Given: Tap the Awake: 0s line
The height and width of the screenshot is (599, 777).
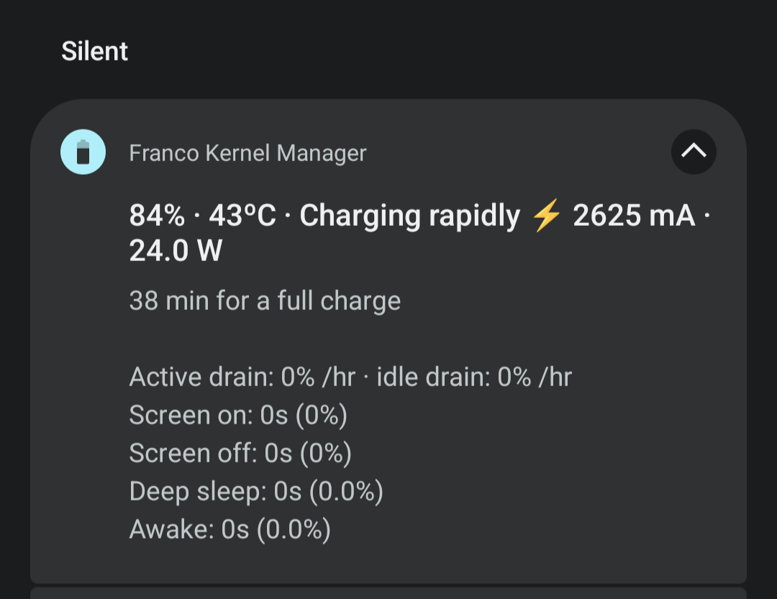Looking at the screenshot, I should point(230,529).
